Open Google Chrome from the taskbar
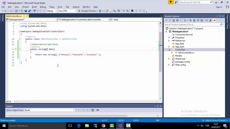Image resolution: width=230 pixels, height=129 pixels. point(103,126)
